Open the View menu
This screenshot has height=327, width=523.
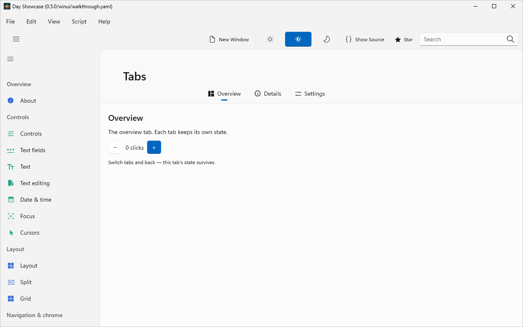pyautogui.click(x=54, y=21)
